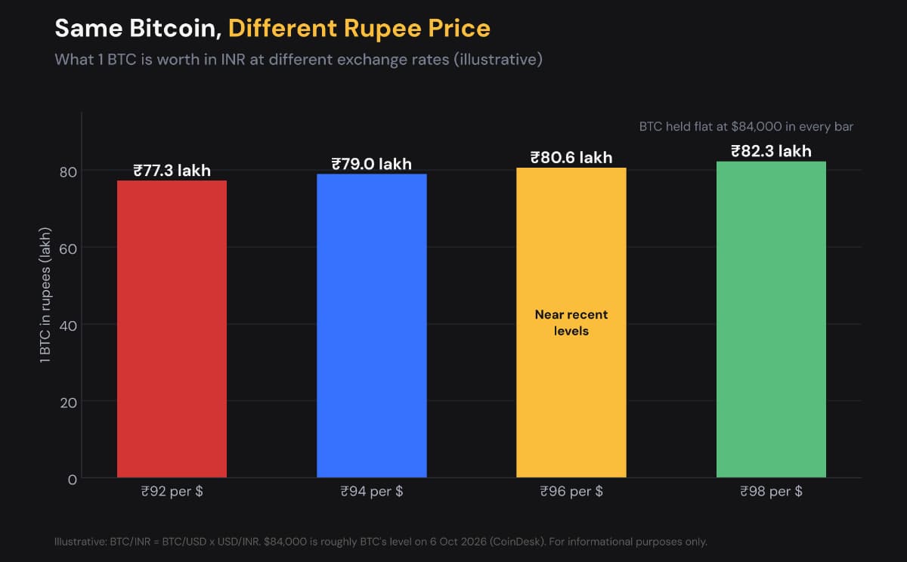
Task: Click the green ₹98 per $ bar
Action: coord(771,320)
